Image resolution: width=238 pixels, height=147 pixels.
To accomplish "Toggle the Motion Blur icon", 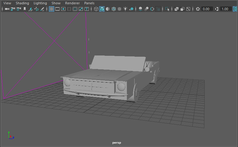I will [146, 9].
